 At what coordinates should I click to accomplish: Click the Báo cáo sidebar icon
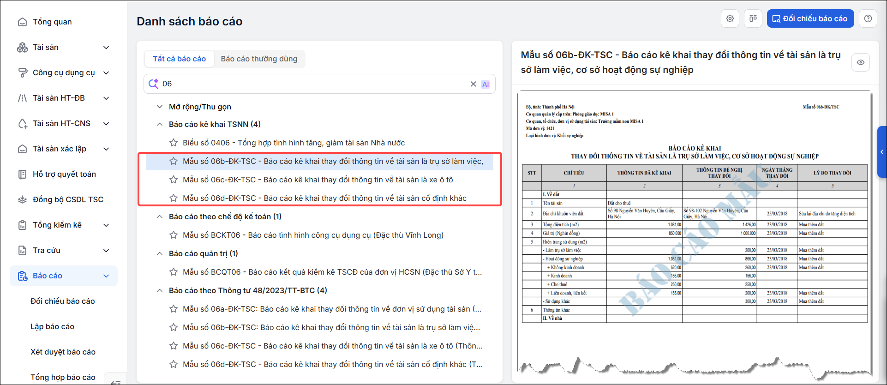[22, 276]
